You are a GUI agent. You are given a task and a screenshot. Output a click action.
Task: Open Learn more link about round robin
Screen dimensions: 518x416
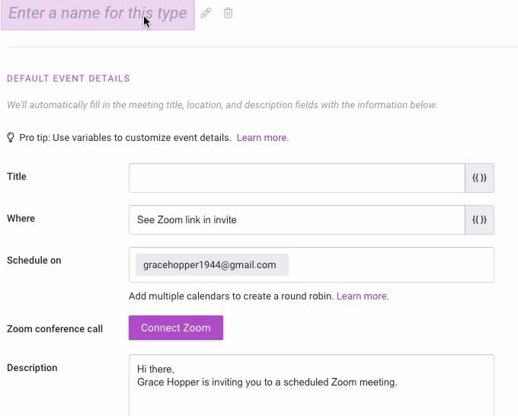pyautogui.click(x=363, y=296)
